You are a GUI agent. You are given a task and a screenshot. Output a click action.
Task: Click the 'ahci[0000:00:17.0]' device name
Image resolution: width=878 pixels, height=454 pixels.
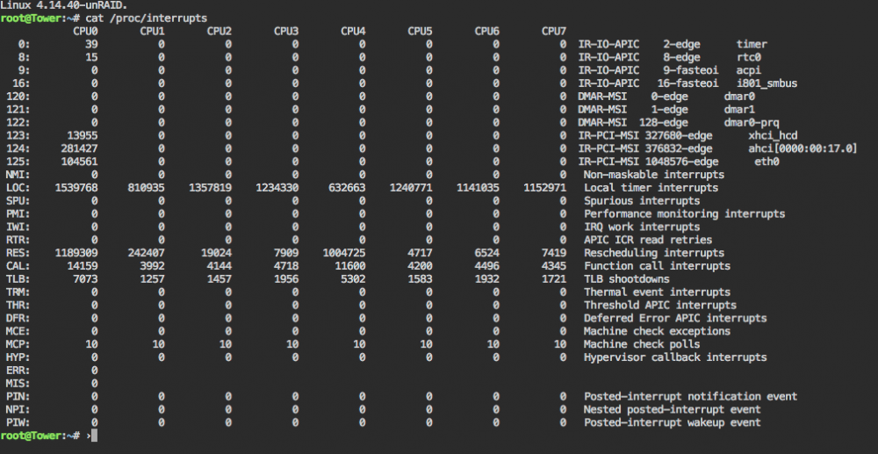pos(803,148)
